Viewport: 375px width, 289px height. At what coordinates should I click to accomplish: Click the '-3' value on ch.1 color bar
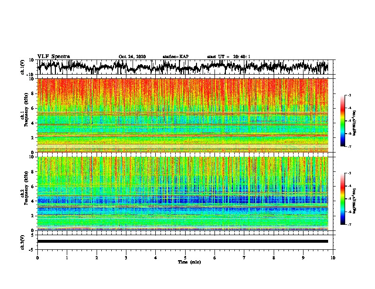(349, 95)
